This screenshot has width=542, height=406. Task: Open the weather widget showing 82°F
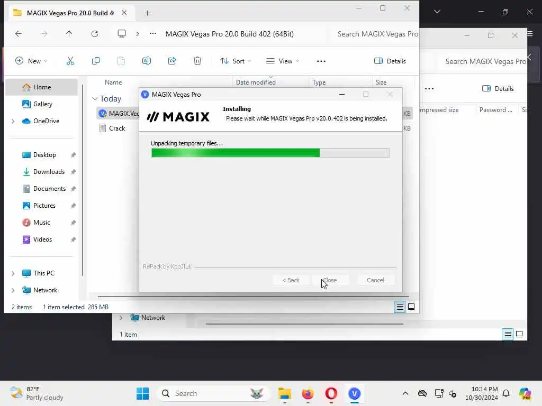[37, 393]
